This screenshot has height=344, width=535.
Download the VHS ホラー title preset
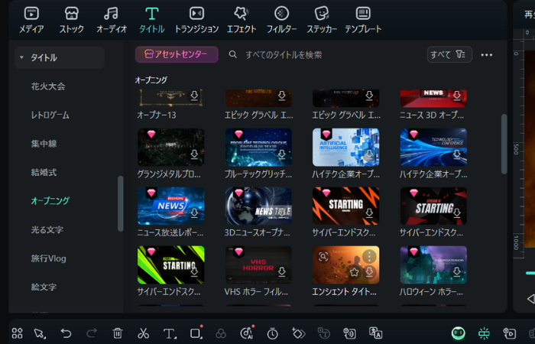[x=282, y=271]
